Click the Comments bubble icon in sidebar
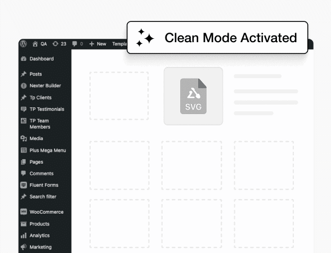Screen dimensions: 331x253 click(x=24, y=174)
